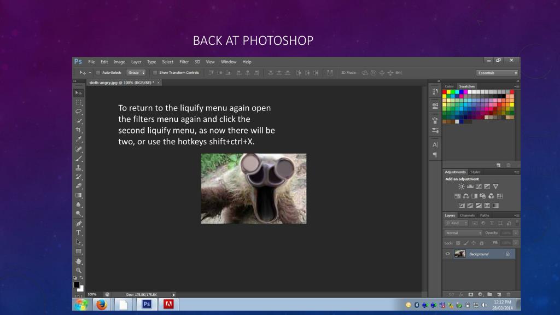Close the sloth-angry.jpg document tab

pyautogui.click(x=158, y=83)
